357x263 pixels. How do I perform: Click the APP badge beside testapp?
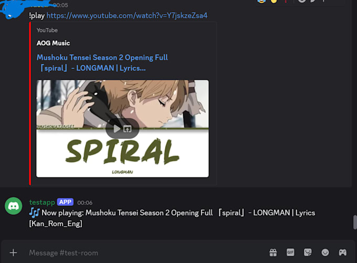pyautogui.click(x=65, y=202)
